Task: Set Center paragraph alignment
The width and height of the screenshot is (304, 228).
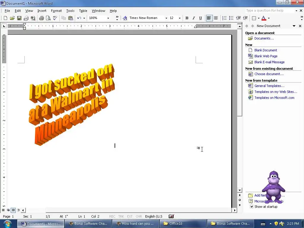Action: click(x=216, y=18)
